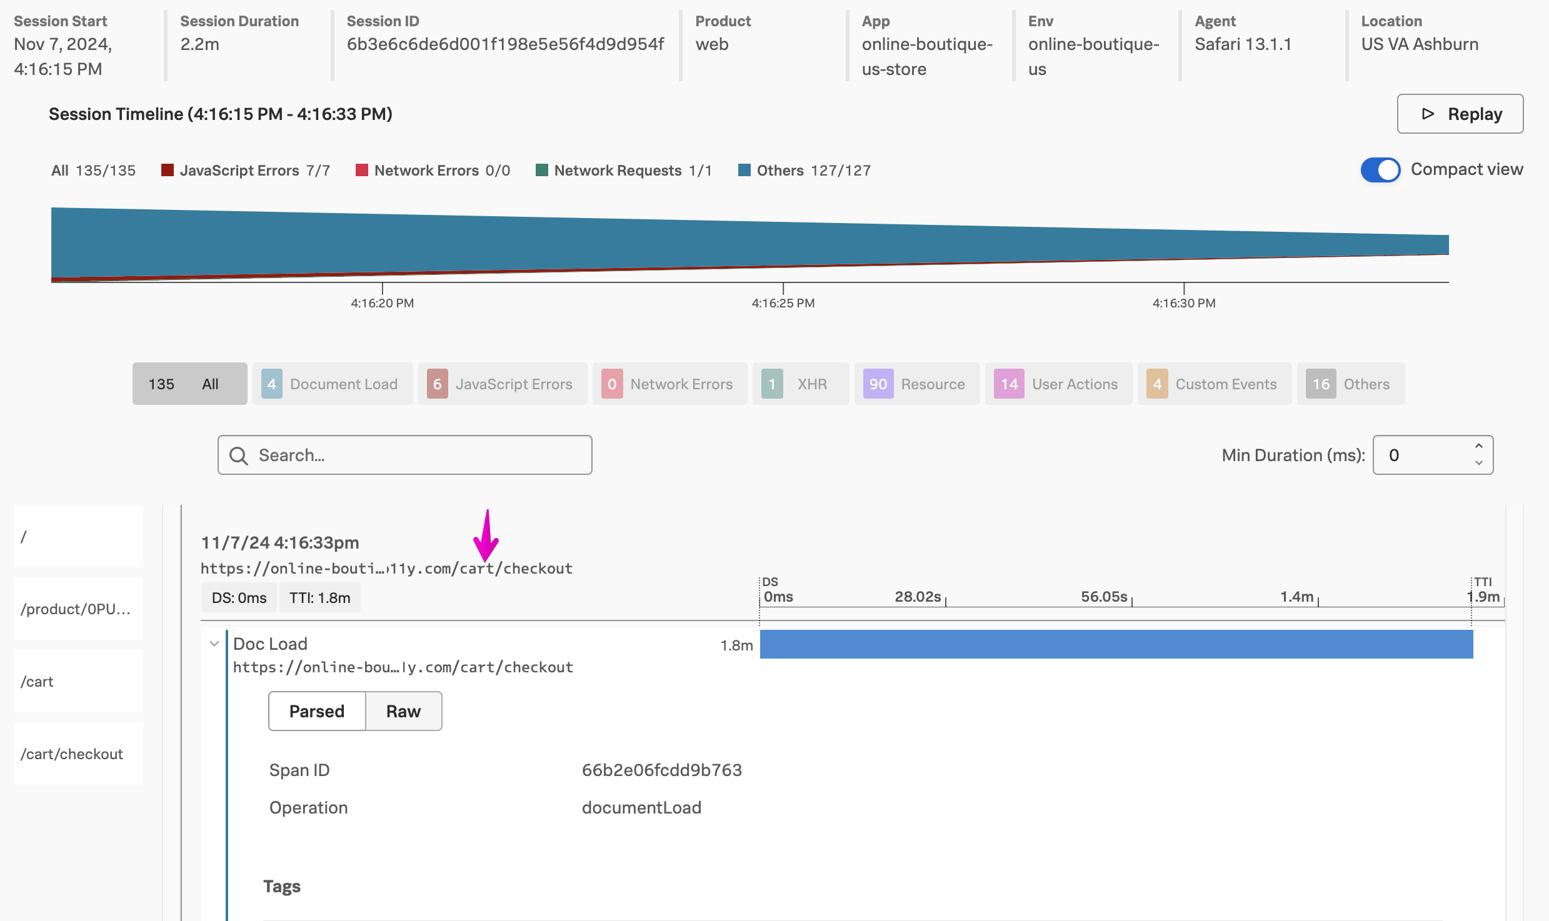Toggle the Compact view switch
This screenshot has height=921, width=1549.
1380,169
